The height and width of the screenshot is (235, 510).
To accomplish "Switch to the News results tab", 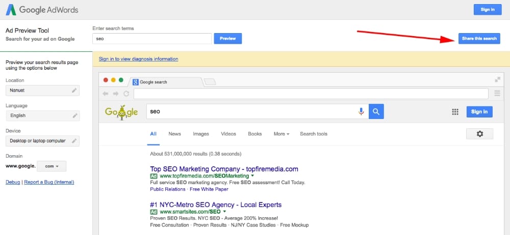I will coord(174,134).
